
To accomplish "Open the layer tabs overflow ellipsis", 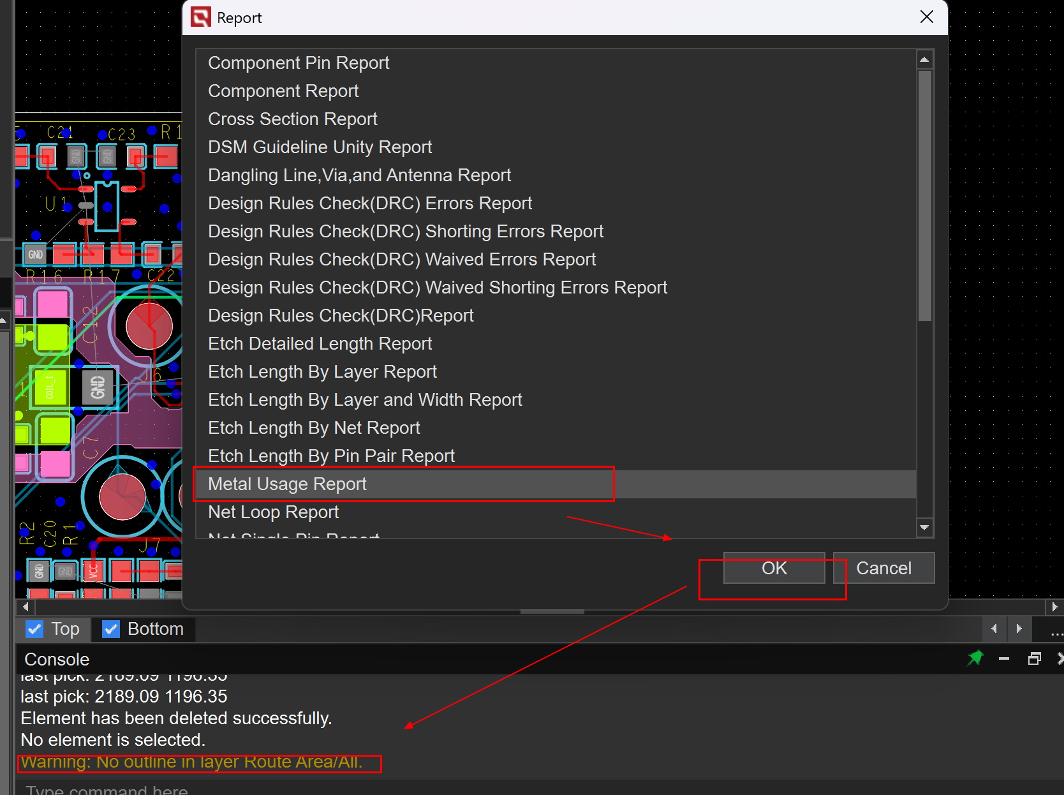I will tap(1056, 630).
